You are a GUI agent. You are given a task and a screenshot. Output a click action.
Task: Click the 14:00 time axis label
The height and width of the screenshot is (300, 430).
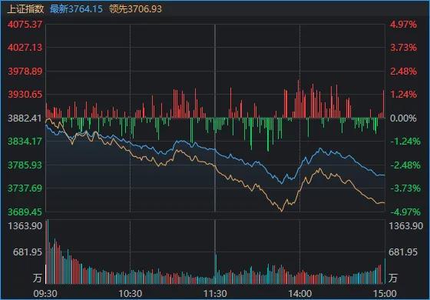point(299,294)
